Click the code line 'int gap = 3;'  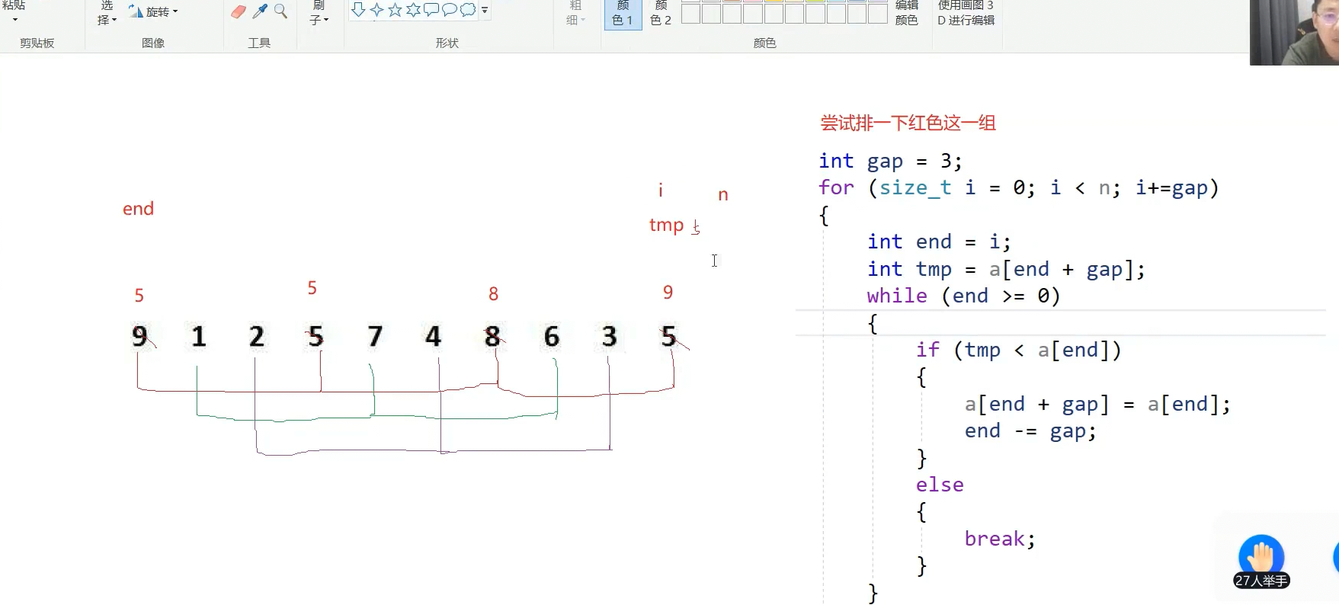point(890,161)
